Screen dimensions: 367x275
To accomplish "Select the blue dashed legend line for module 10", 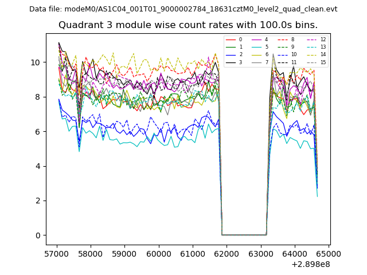I will (x=283, y=54).
